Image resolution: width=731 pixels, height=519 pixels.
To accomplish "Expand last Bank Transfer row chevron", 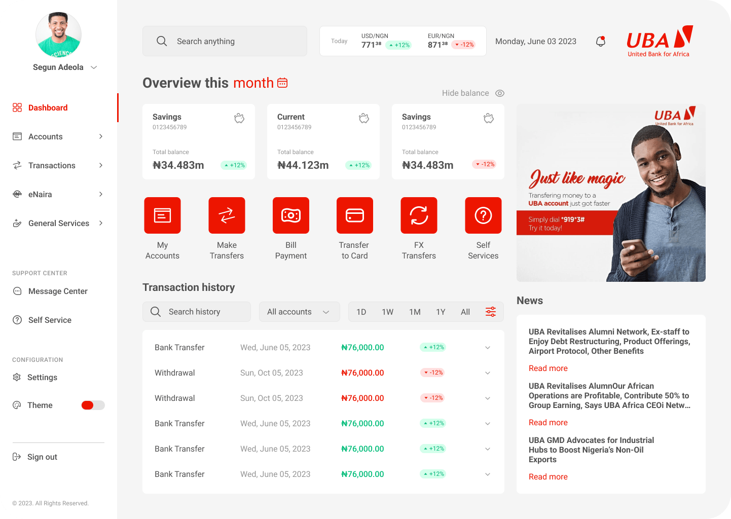I will click(x=488, y=474).
